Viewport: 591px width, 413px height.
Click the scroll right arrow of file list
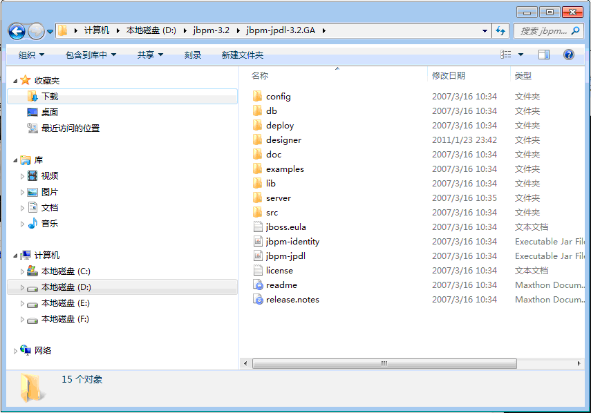579,364
